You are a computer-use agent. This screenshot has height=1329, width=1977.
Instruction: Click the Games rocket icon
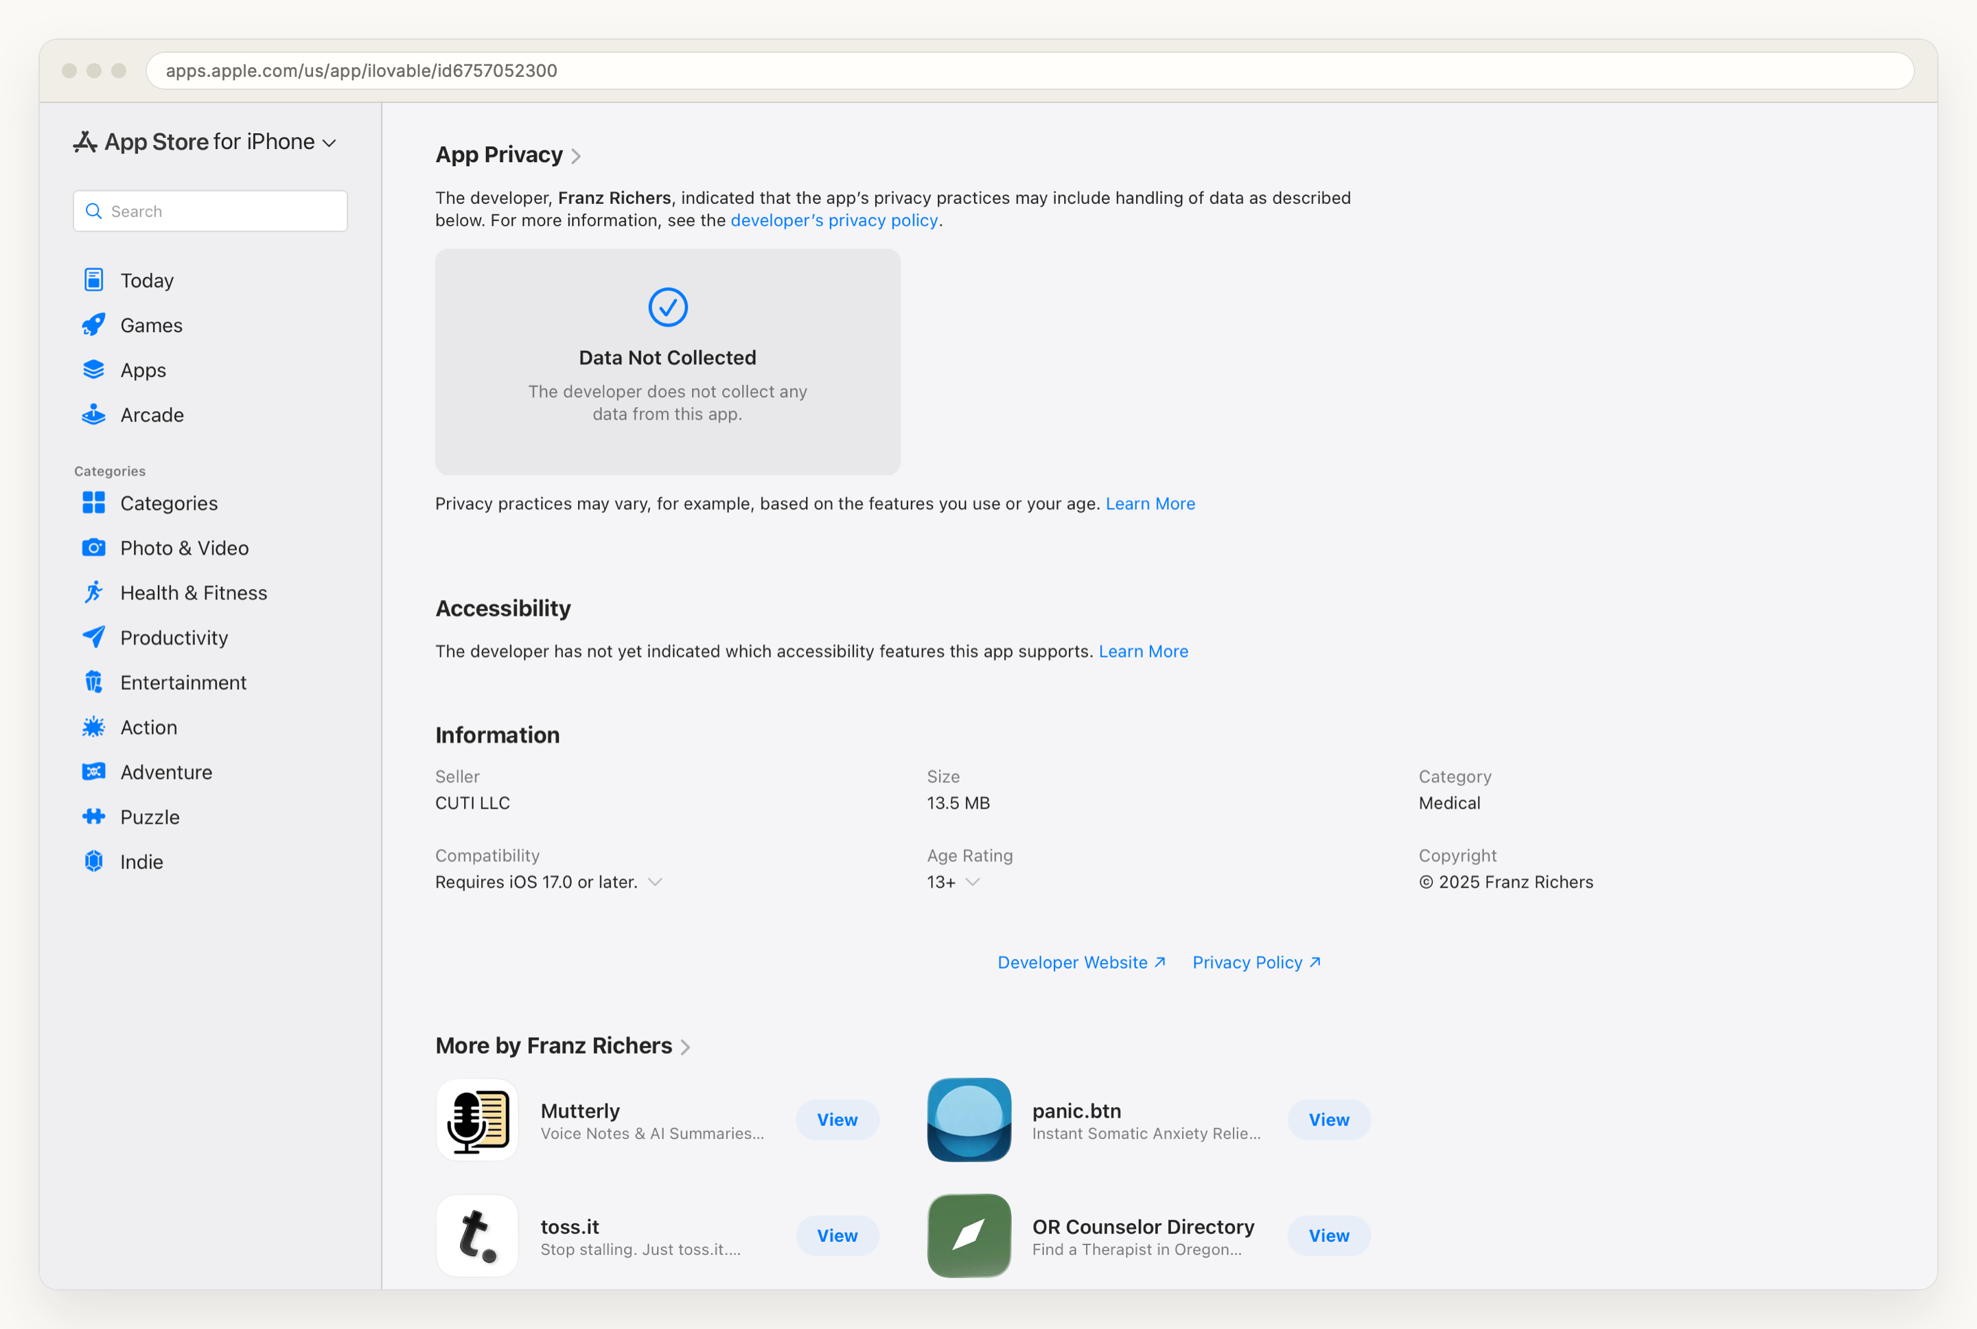pyautogui.click(x=93, y=325)
